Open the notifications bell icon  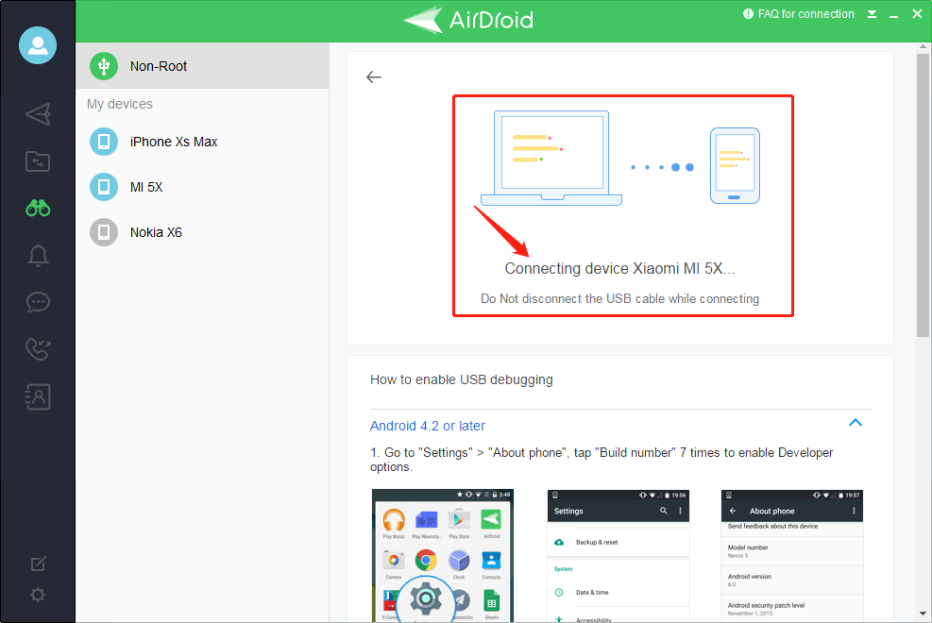point(38,256)
